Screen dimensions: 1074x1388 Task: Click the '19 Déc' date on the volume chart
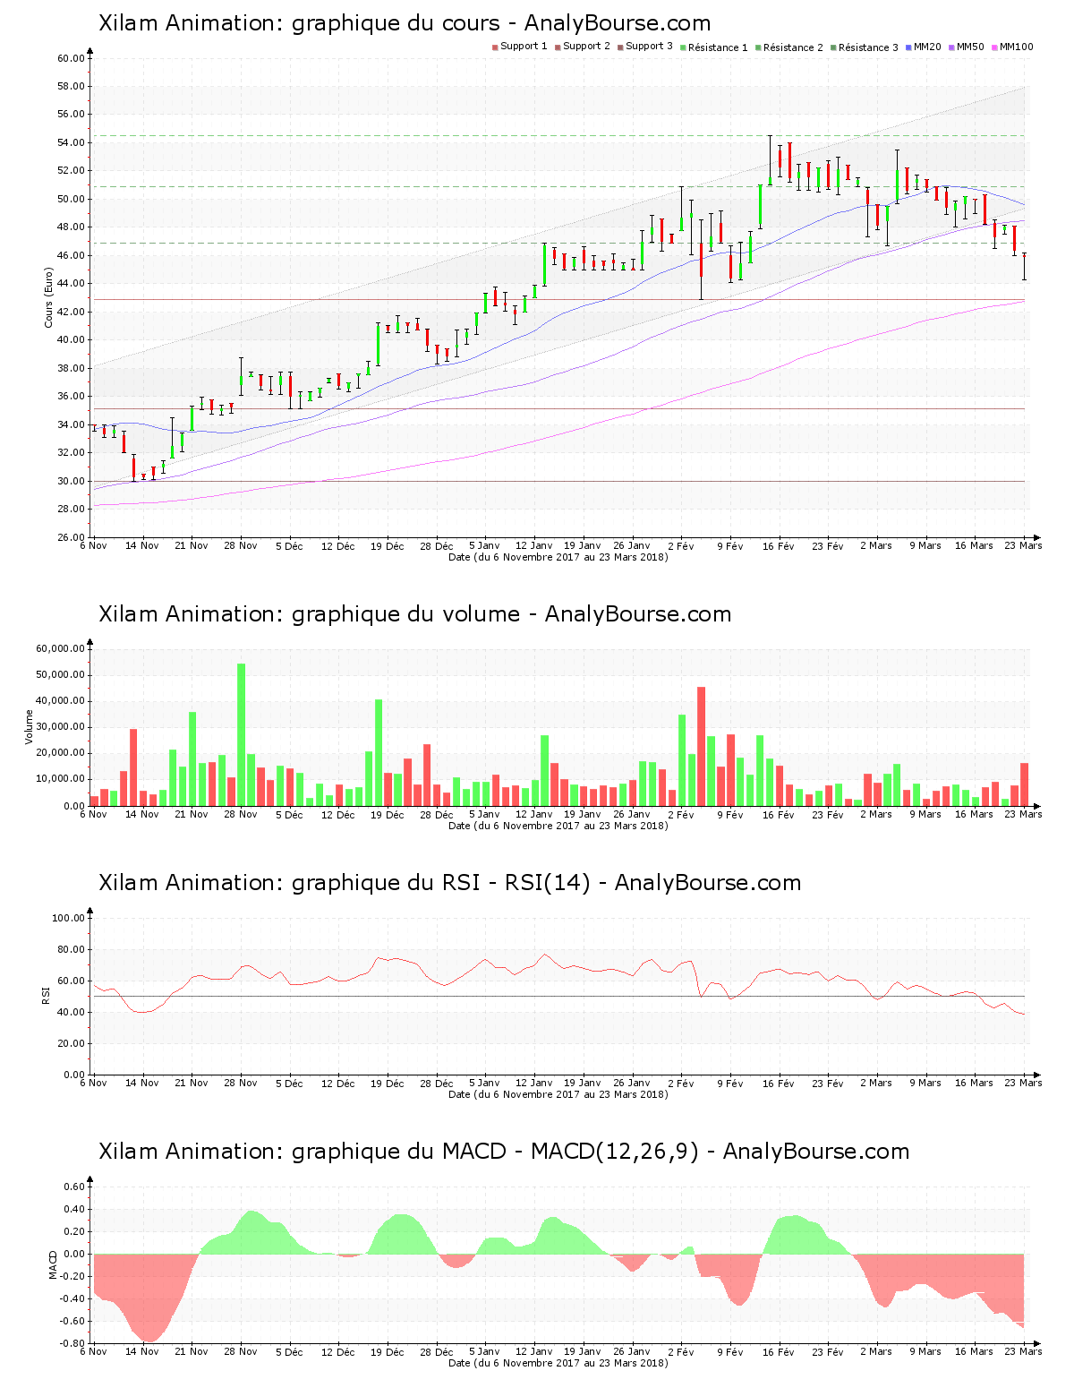[388, 814]
